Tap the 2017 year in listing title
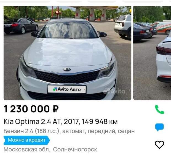This screenshot has height=160, width=171. click(71, 122)
